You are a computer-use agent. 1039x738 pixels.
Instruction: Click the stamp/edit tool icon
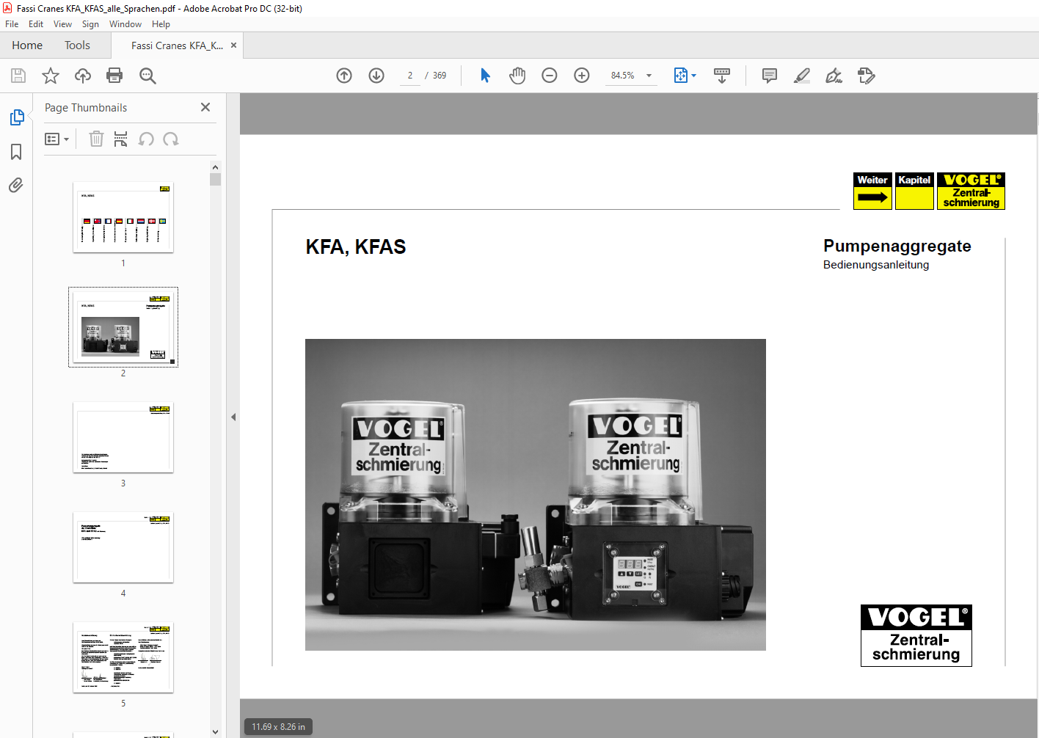coord(867,76)
